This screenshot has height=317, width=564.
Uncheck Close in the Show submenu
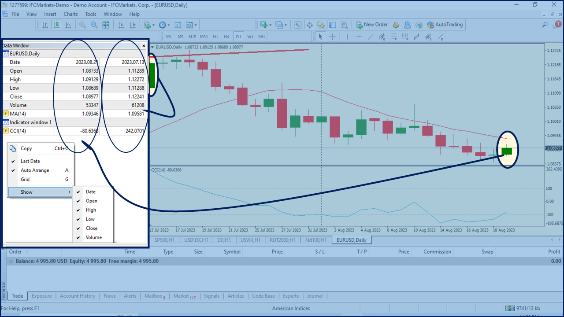[92, 228]
